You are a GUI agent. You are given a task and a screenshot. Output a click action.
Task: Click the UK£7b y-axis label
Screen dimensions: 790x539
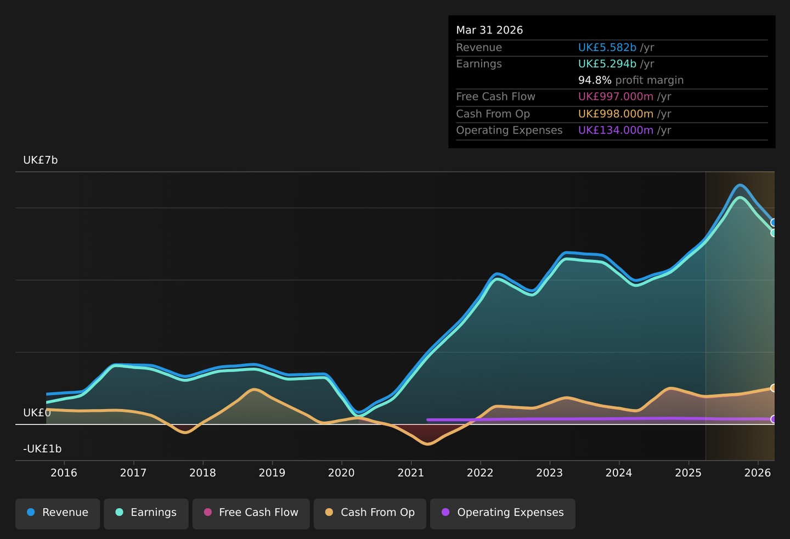[x=41, y=160]
